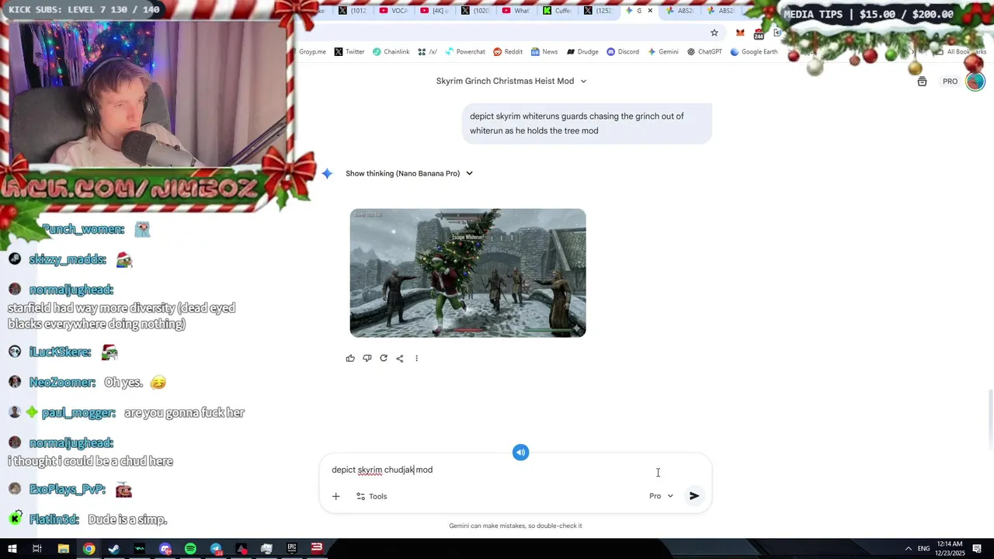
Task: Dislike the generated image response
Action: coord(367,358)
